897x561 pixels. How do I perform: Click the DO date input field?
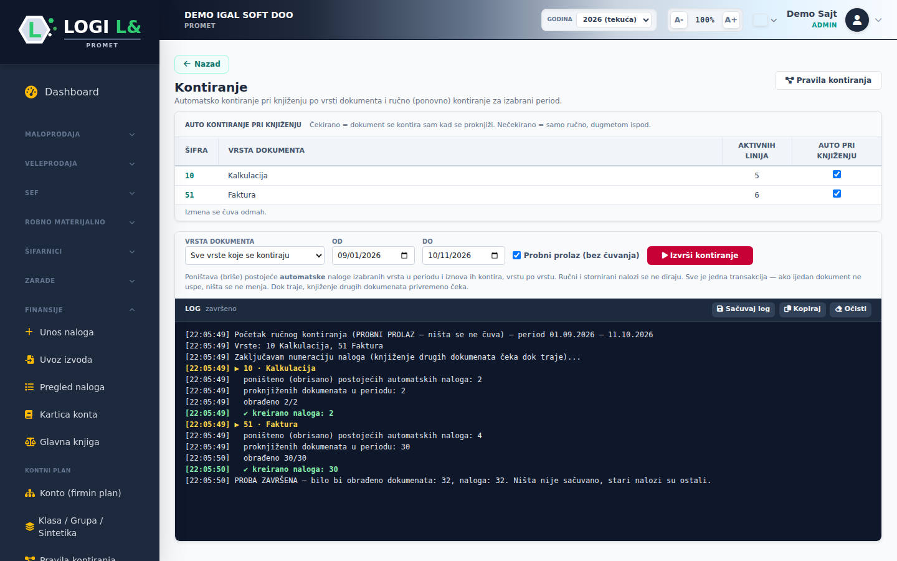463,256
